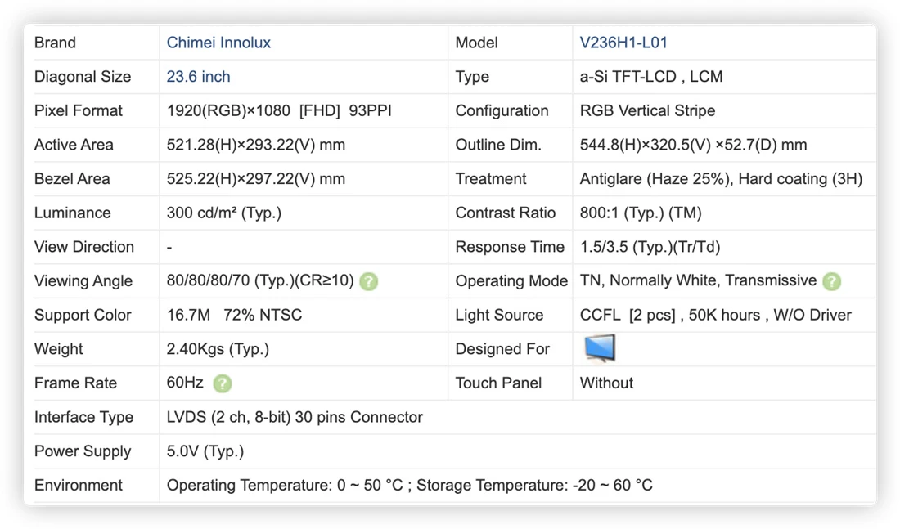Click the Power Supply label

tap(83, 451)
